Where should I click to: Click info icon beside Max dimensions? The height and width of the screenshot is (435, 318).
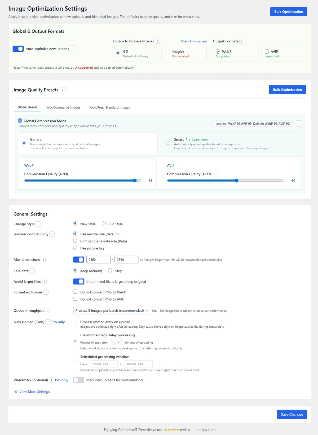43,260
